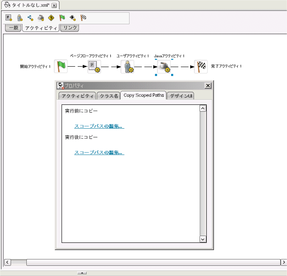Click the properties panel scroll up arrow

pyautogui.click(x=203, y=109)
